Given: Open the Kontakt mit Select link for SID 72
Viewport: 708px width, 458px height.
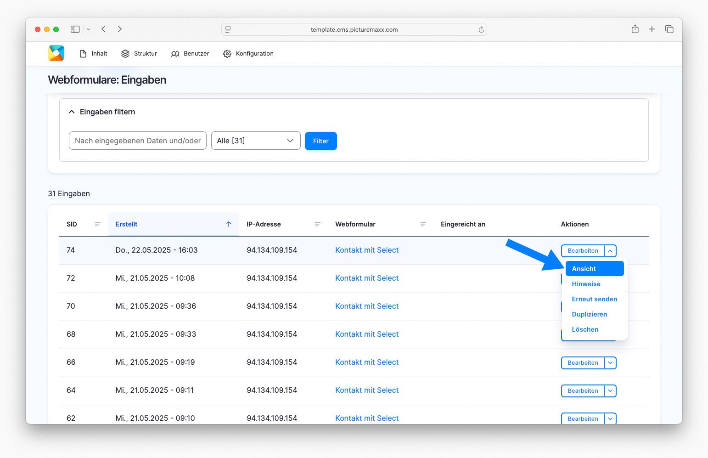Looking at the screenshot, I should [x=366, y=278].
